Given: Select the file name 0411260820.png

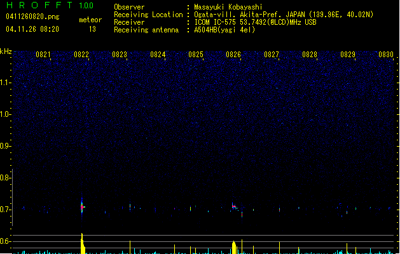Looking at the screenshot, I should coord(32,17).
